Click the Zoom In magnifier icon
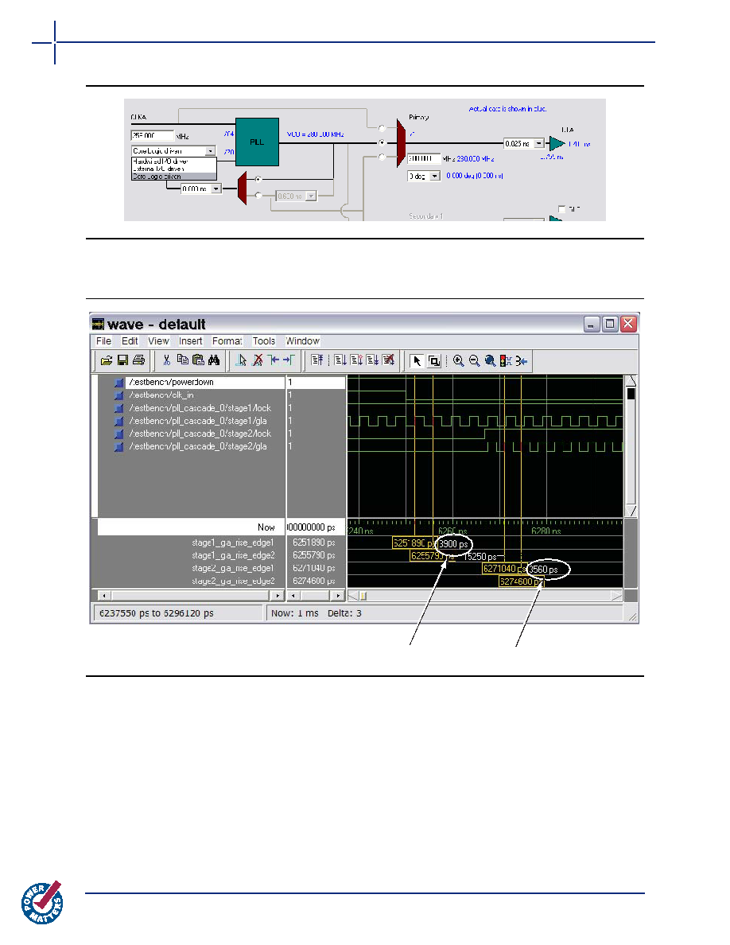This screenshot has height=945, width=730. point(458,361)
